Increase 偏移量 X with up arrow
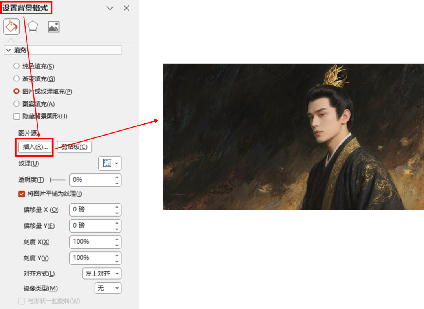 (117, 207)
